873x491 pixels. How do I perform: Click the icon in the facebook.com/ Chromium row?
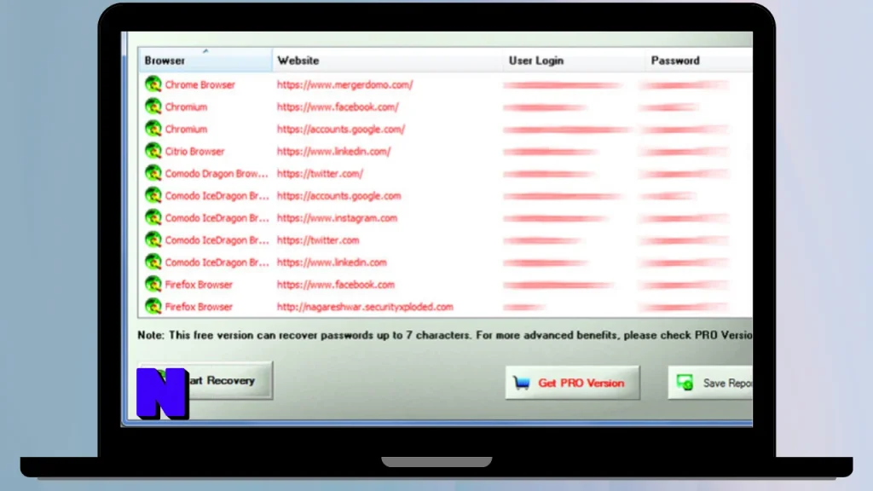pyautogui.click(x=153, y=107)
